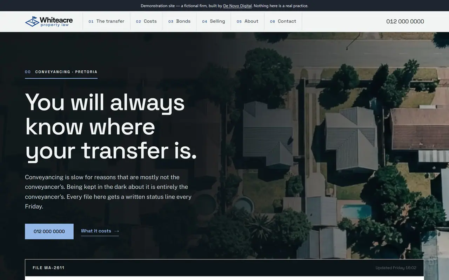Click the Updated Friday 16:02 text
The image size is (449, 280).
point(396,268)
